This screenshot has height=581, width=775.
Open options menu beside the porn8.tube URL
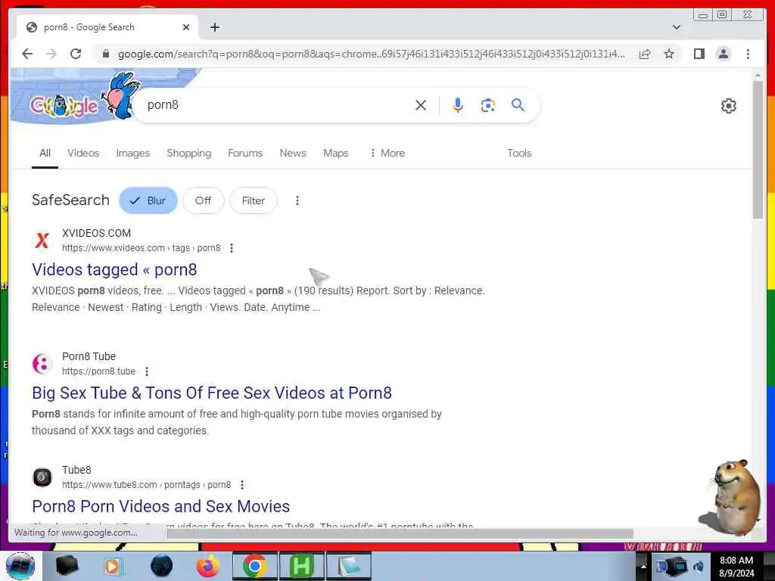pyautogui.click(x=147, y=371)
